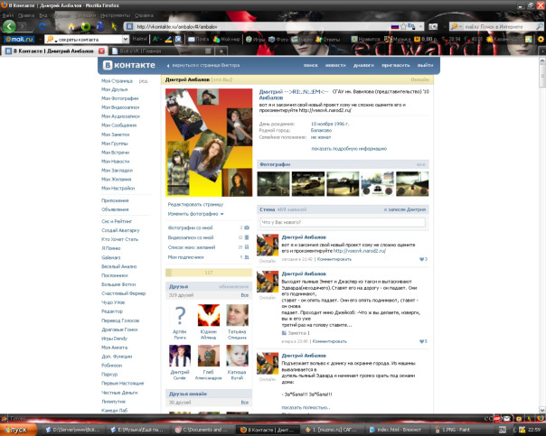The width and height of the screenshot is (546, 436).
Task: Click the Найти search button on Mail.ru toolbar
Action: [x=139, y=39]
